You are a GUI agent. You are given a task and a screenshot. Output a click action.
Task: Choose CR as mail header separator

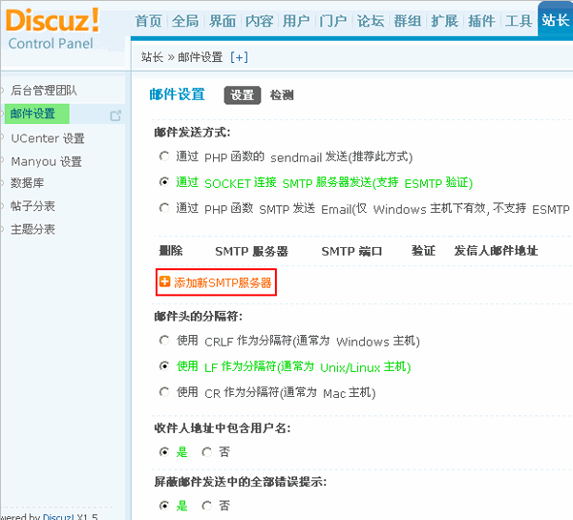164,392
